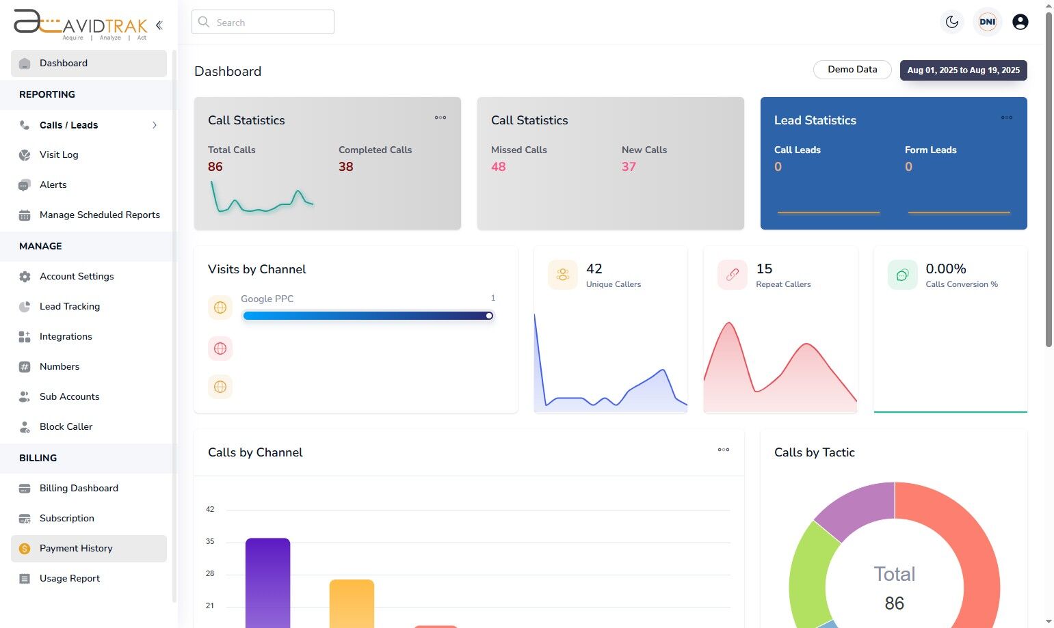Open Lead Tracking in the sidebar

(89, 306)
